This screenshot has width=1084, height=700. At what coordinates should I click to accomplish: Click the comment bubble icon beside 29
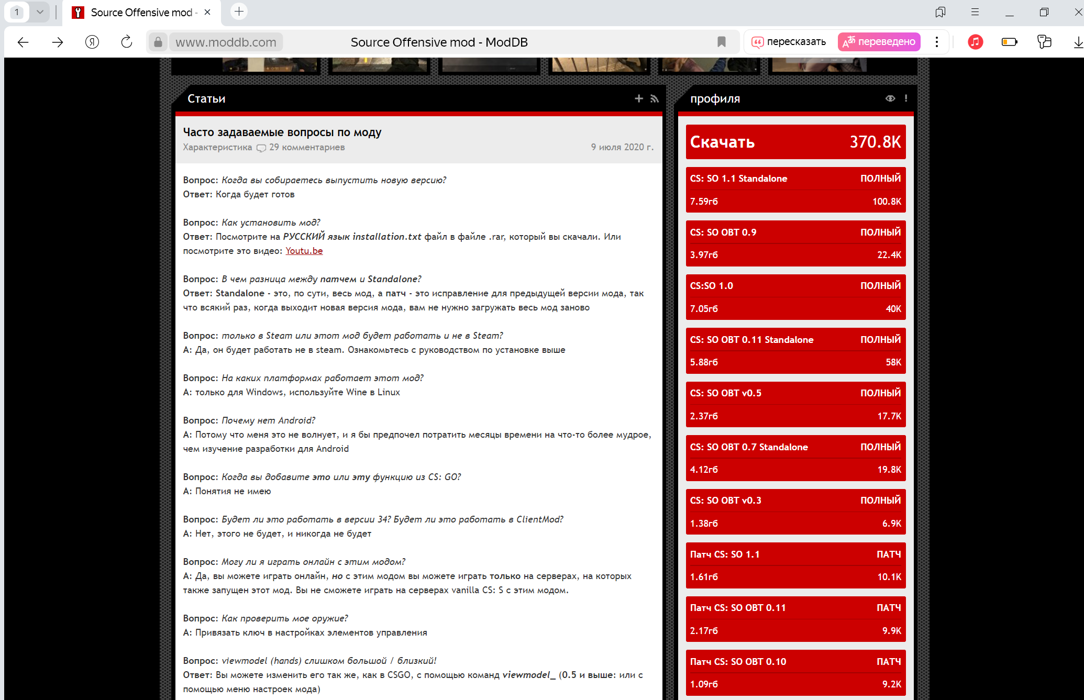tap(261, 148)
